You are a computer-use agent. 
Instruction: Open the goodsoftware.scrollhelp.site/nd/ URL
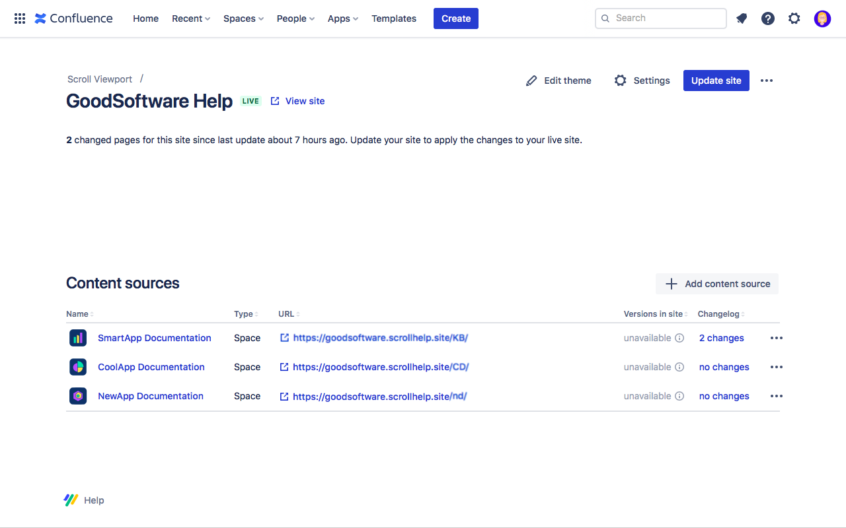click(x=380, y=396)
